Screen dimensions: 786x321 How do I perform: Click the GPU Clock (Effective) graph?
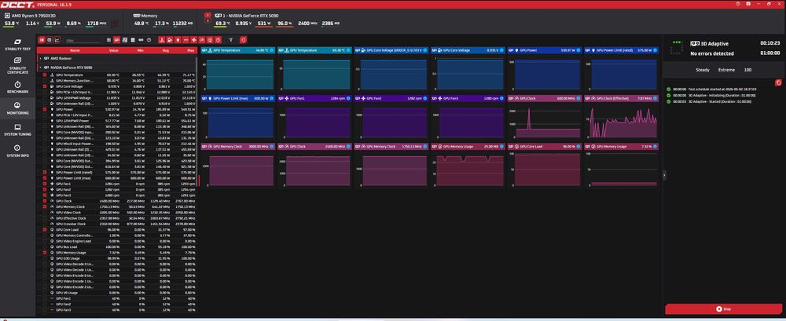621,122
